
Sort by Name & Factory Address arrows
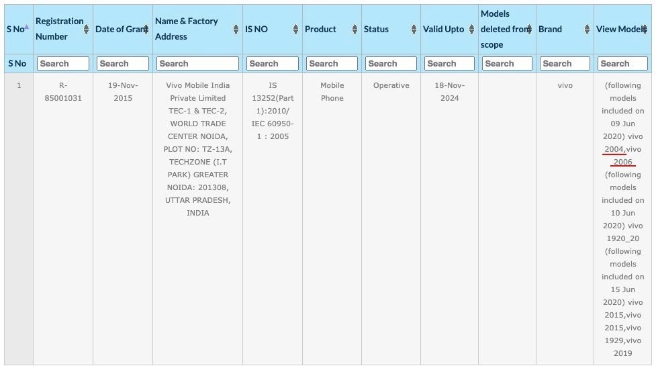[x=236, y=29]
